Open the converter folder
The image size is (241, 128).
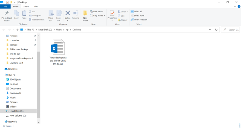(x=14, y=40)
